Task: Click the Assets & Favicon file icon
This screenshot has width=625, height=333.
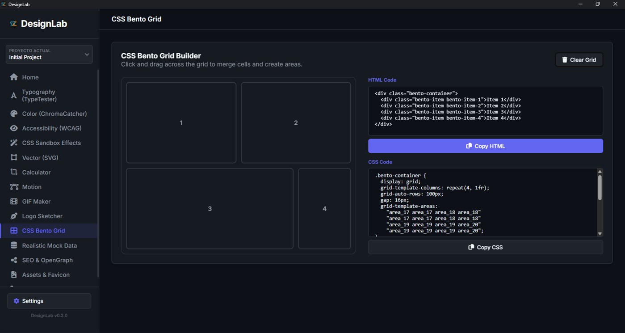Action: click(x=14, y=274)
